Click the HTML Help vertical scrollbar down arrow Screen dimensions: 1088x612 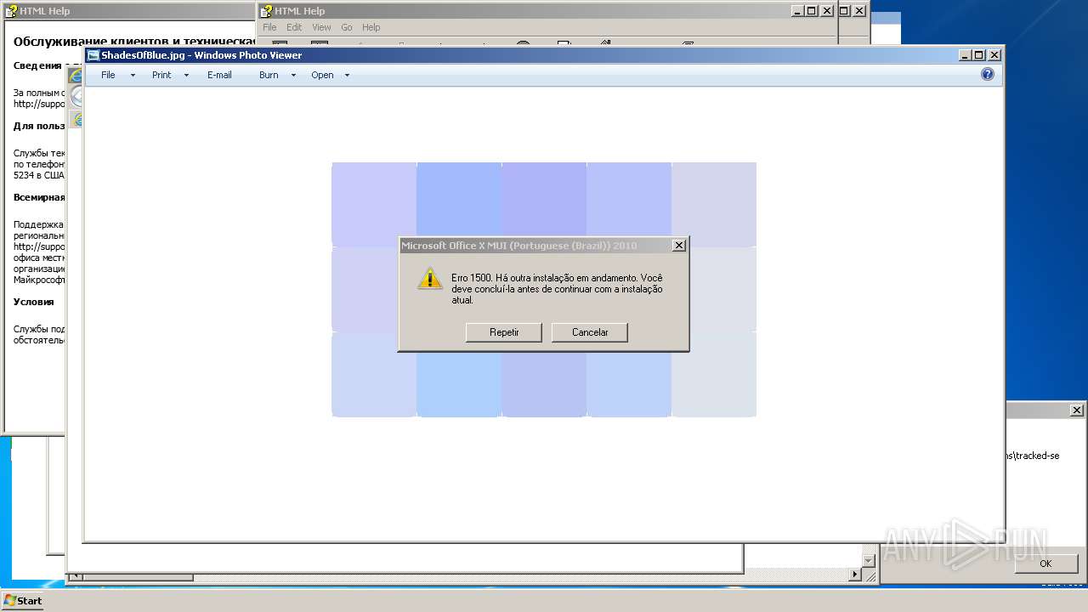[x=868, y=561]
